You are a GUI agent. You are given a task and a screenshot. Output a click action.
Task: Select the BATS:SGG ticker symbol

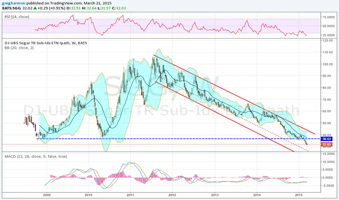pyautogui.click(x=12, y=8)
